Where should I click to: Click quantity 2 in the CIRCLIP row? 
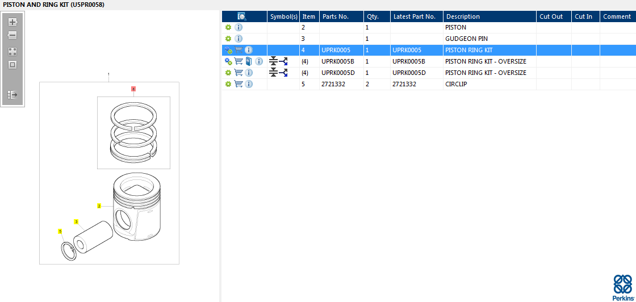[367, 85]
